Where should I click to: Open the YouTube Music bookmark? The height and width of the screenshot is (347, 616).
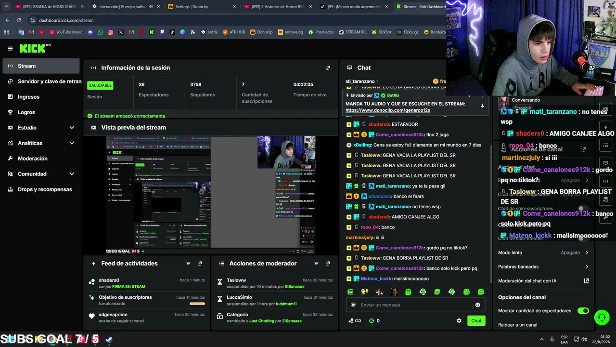(65, 32)
